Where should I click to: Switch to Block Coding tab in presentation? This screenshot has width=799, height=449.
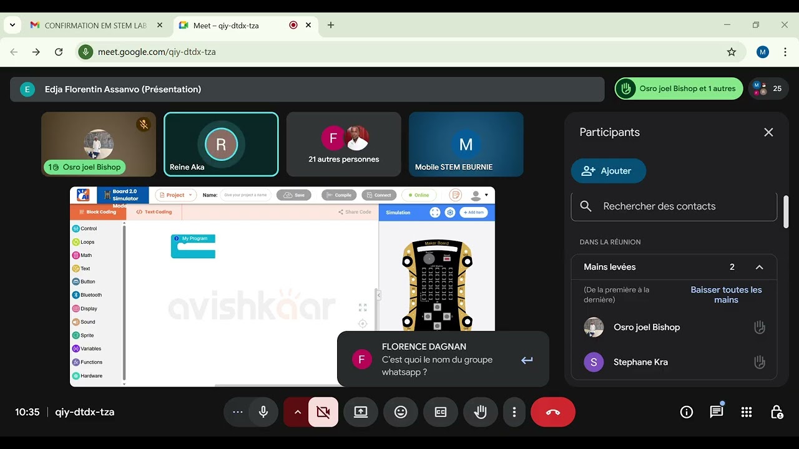point(97,212)
